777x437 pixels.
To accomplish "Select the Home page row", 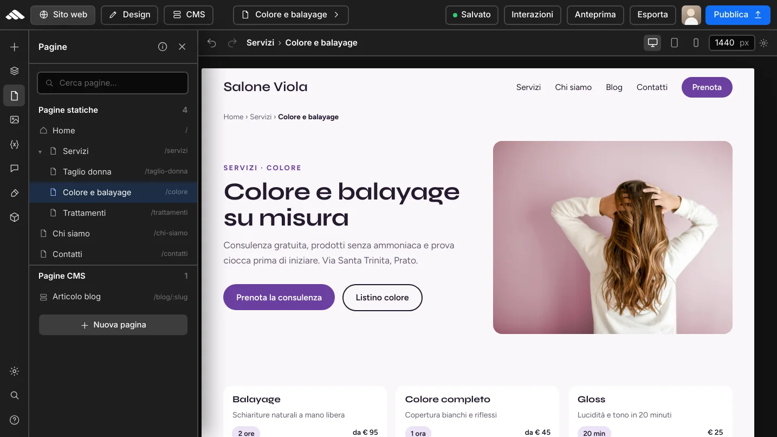I will (113, 131).
